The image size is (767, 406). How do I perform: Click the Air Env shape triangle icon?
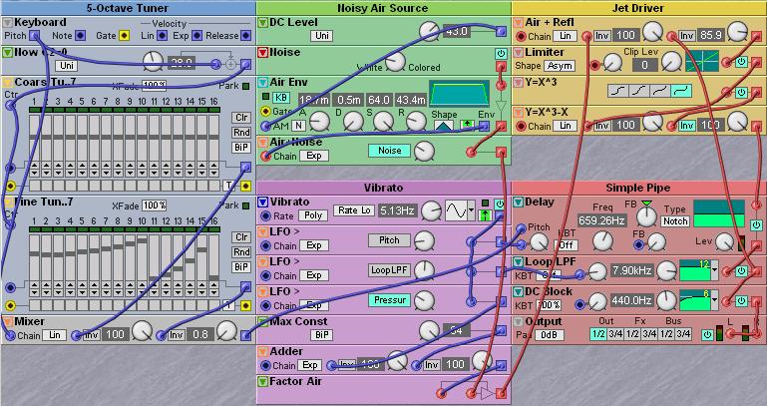pyautogui.click(x=444, y=126)
